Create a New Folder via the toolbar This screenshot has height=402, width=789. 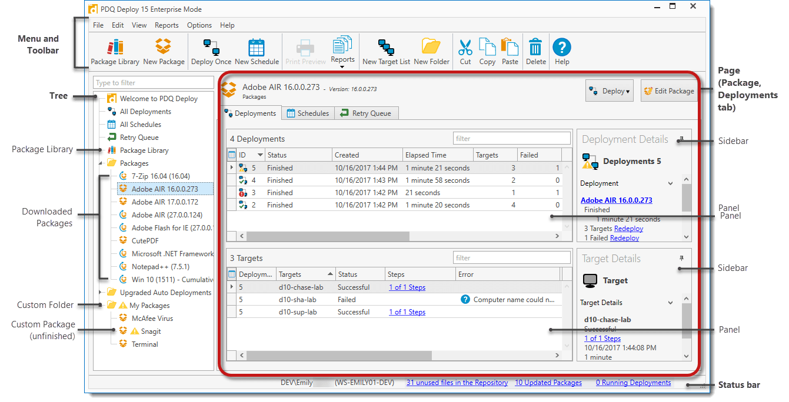point(431,51)
